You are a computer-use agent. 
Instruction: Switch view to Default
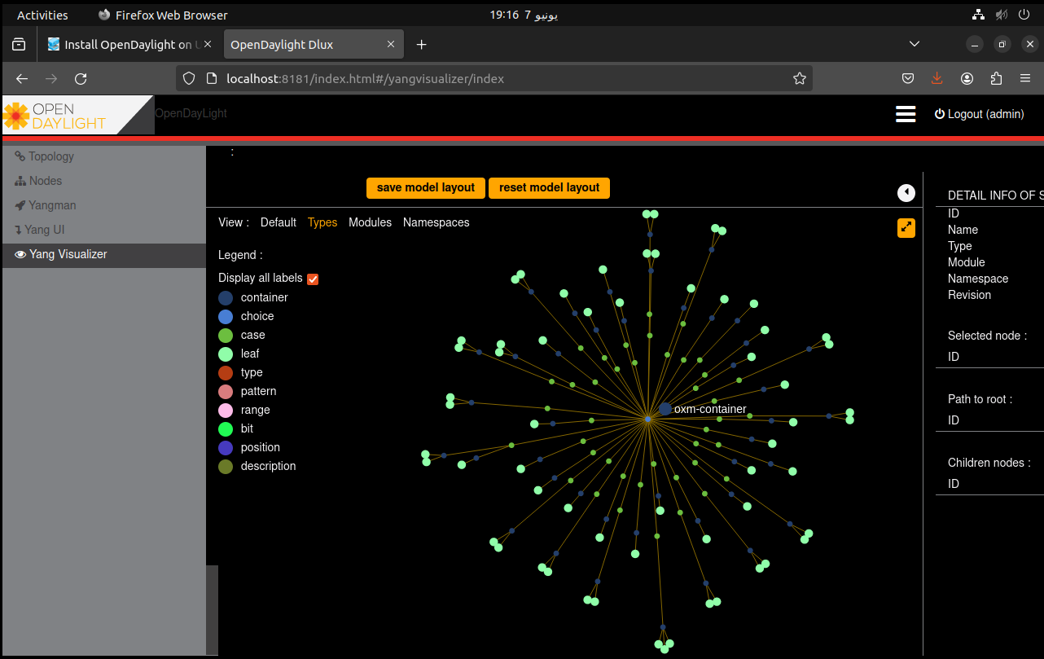(x=279, y=222)
